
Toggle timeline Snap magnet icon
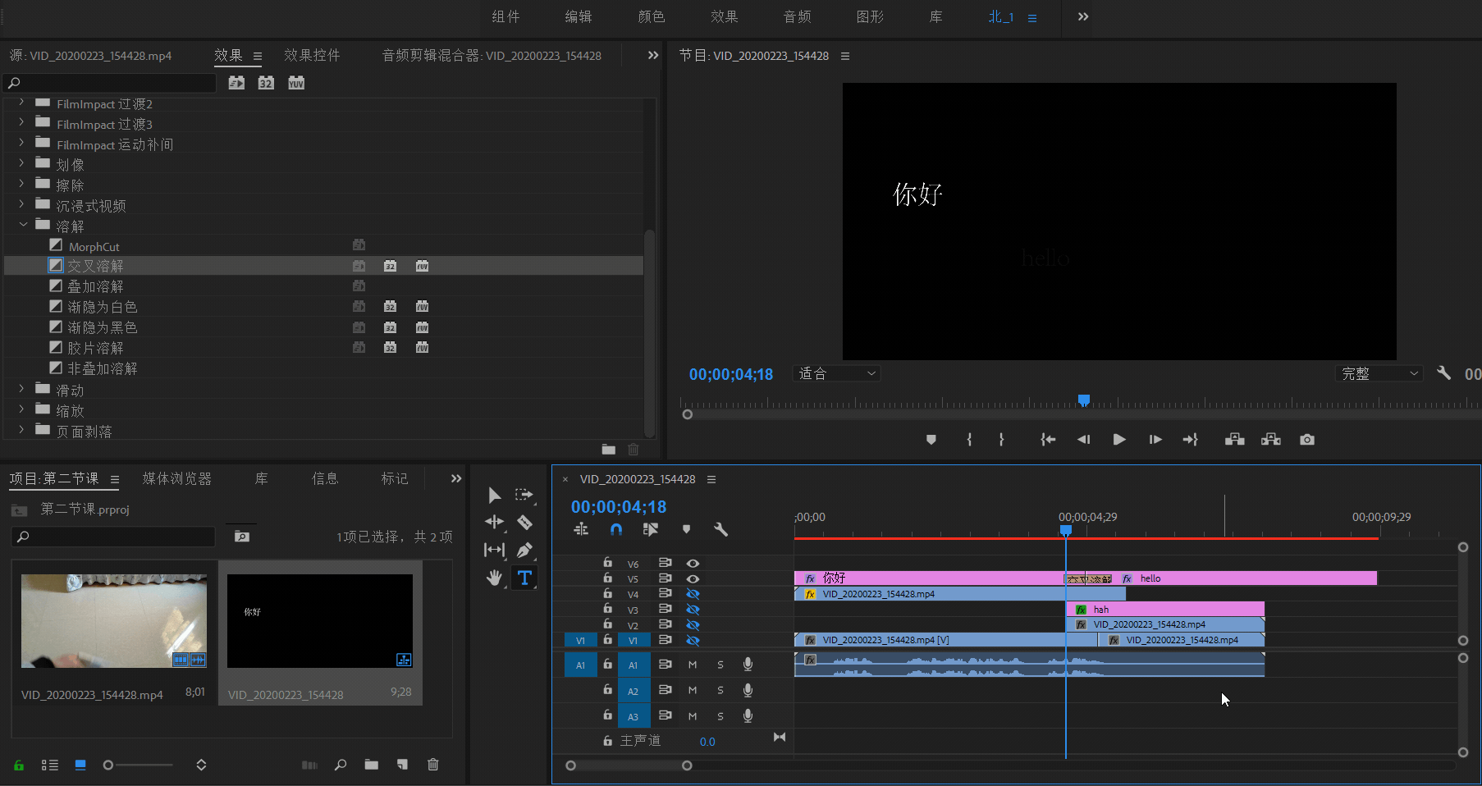(x=616, y=529)
